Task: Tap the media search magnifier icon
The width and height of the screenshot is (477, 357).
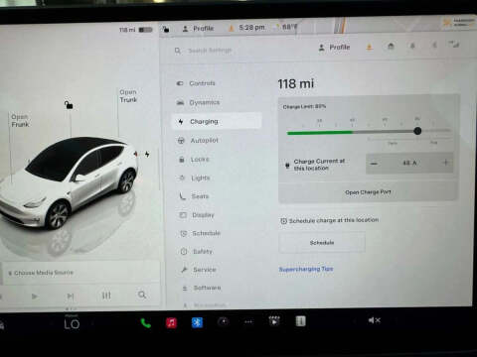Action: tap(142, 295)
